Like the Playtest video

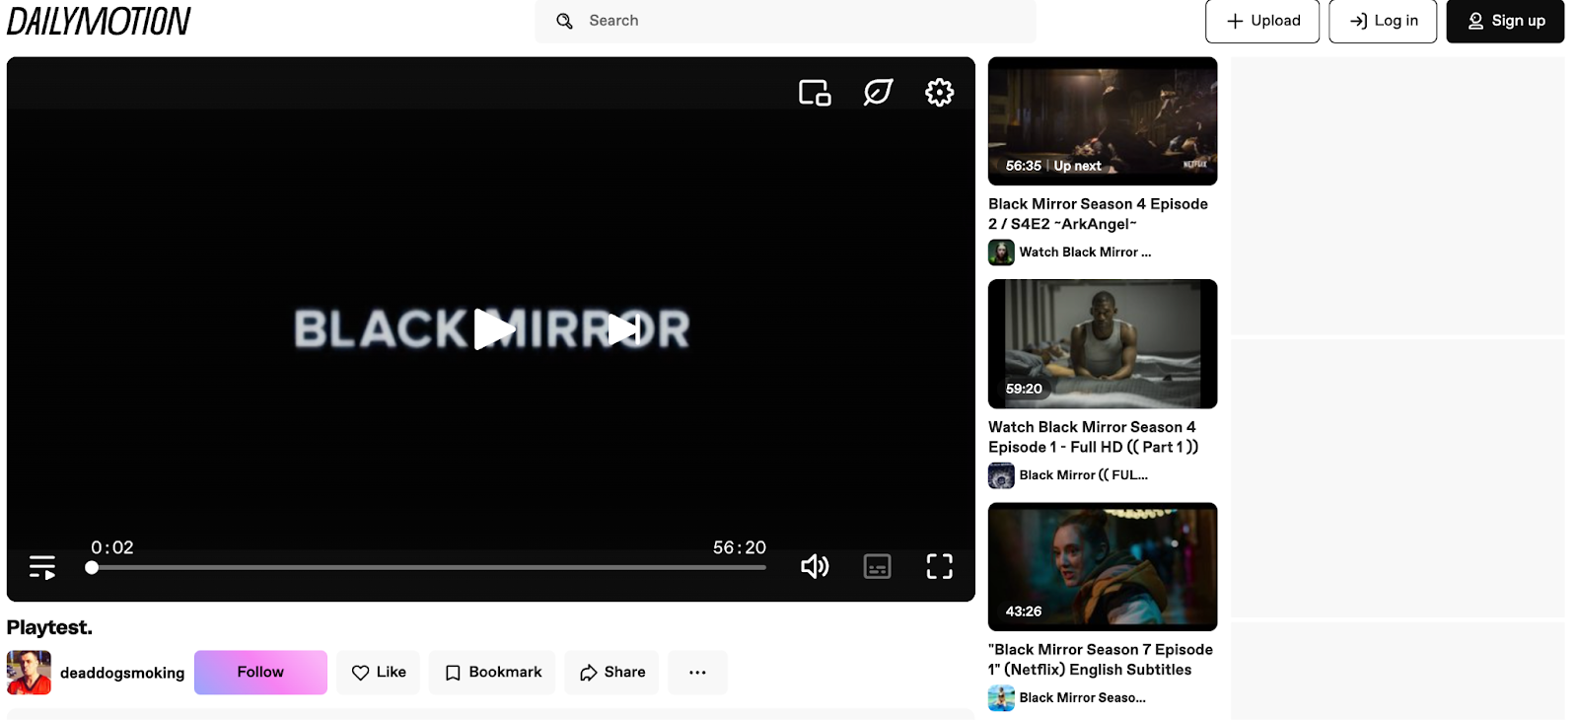pyautogui.click(x=379, y=673)
